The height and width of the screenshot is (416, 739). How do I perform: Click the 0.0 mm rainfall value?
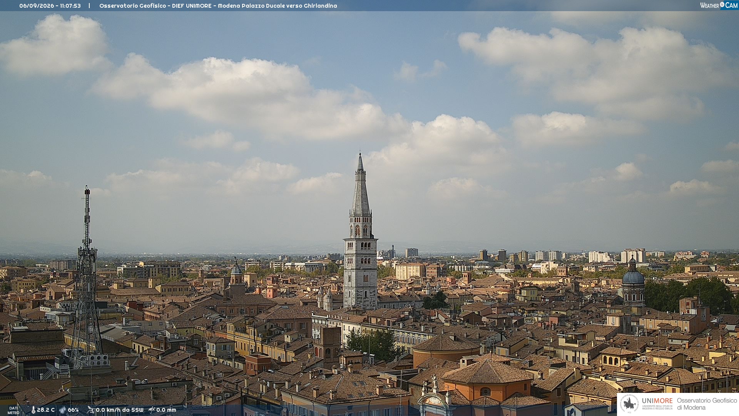(x=166, y=410)
